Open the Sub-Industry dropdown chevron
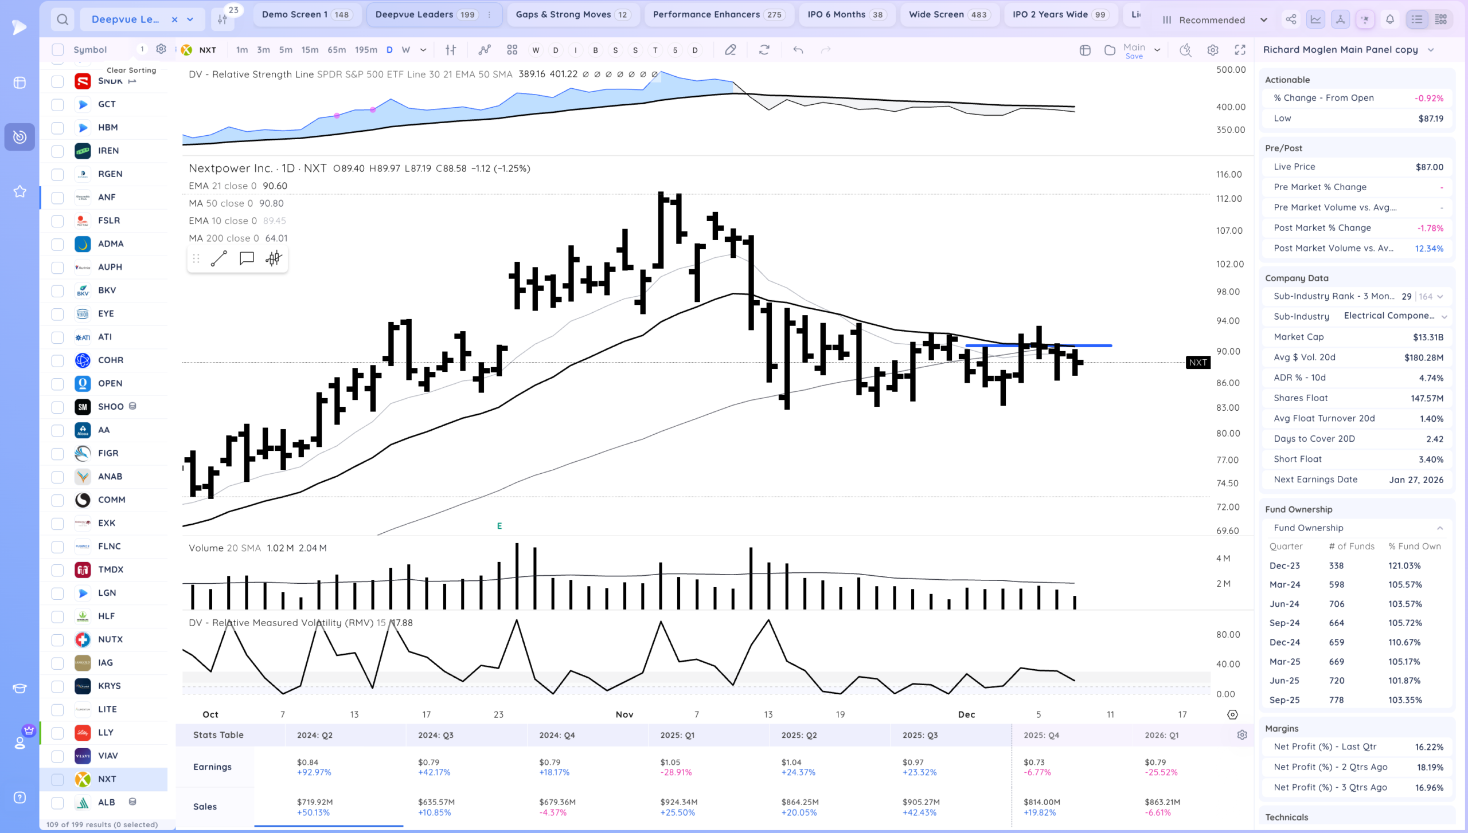1468x833 pixels. click(x=1444, y=316)
